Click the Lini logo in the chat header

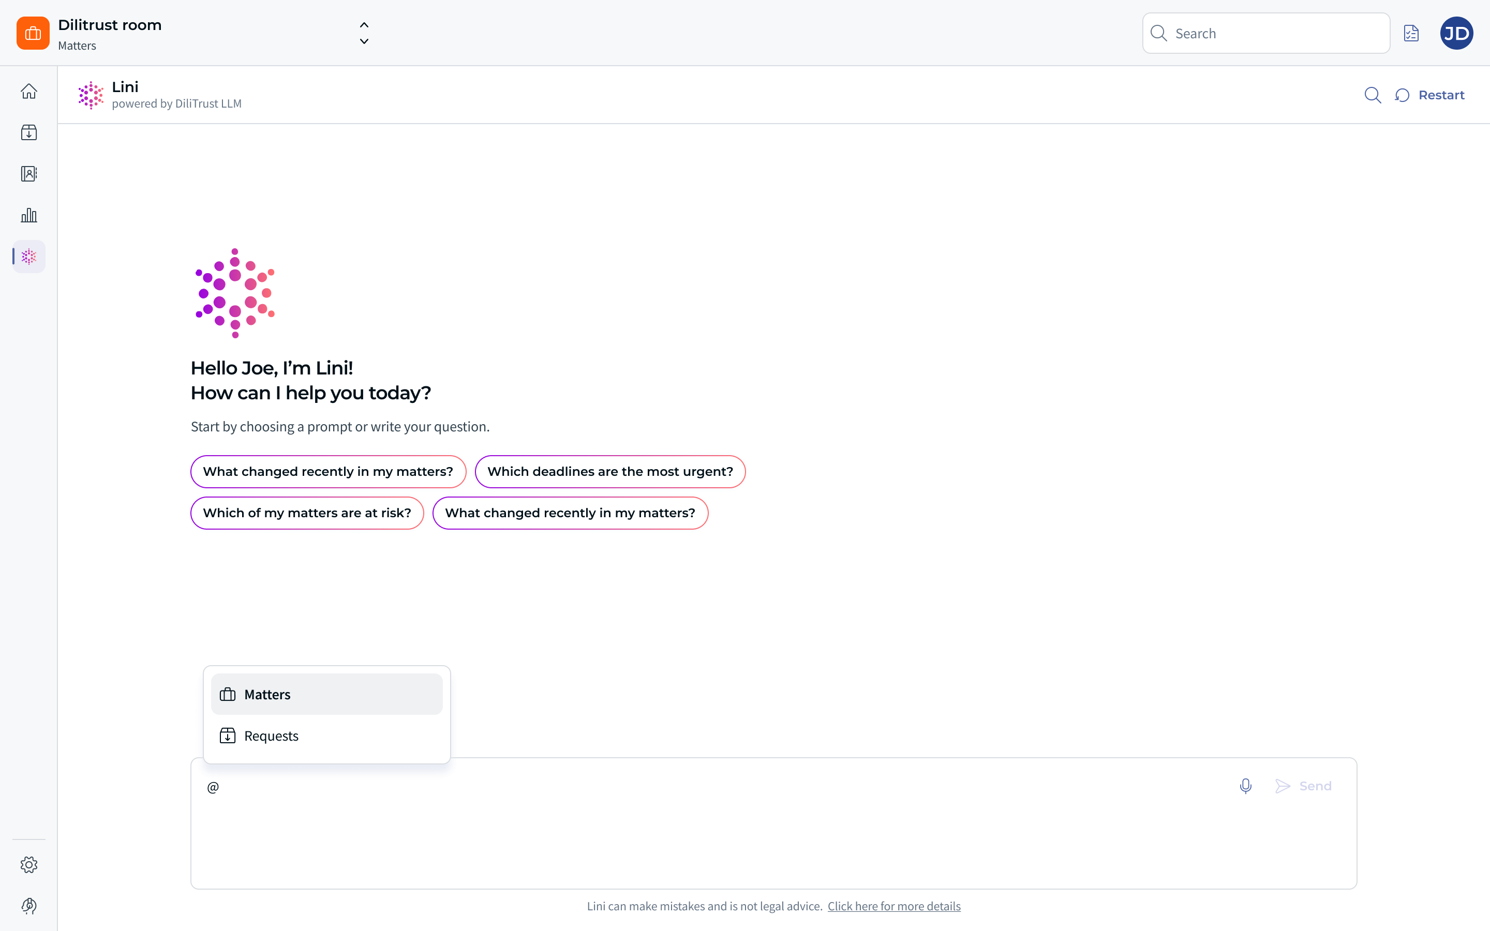(x=91, y=95)
